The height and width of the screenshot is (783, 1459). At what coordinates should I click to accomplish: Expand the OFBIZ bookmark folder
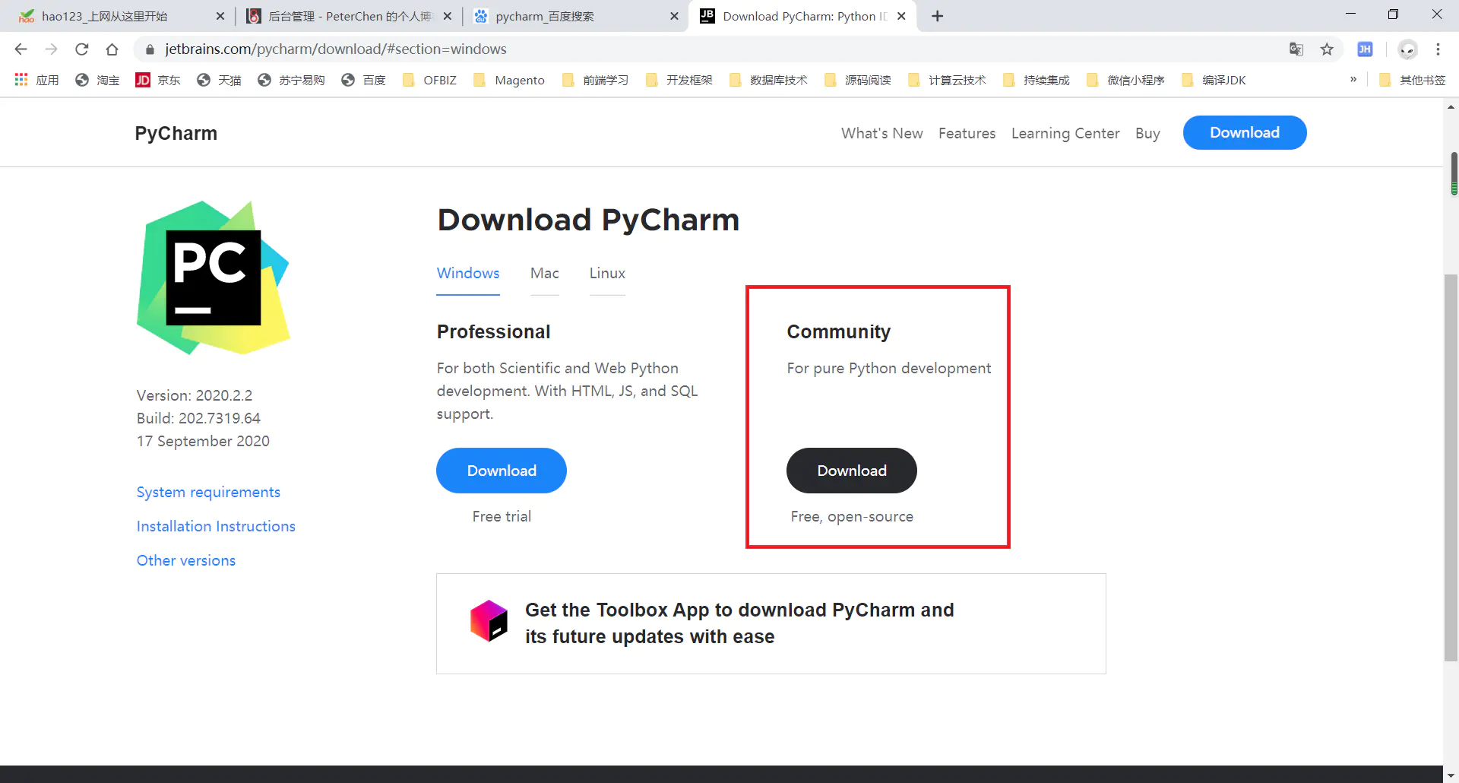pos(429,80)
